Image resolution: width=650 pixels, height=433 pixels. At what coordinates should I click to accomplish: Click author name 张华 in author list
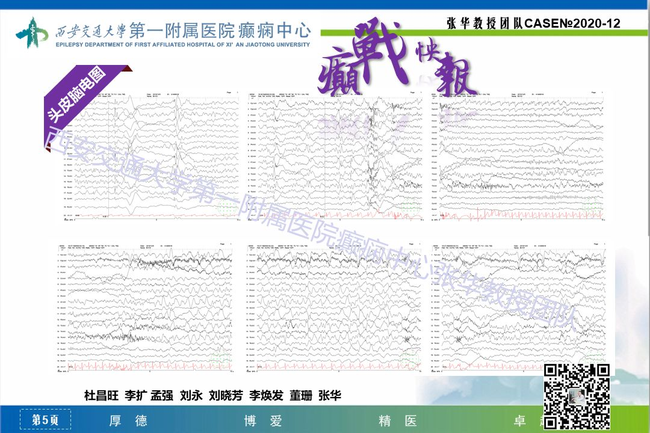click(330, 395)
